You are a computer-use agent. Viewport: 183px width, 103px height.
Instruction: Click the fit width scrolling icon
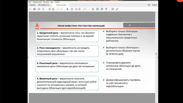[x=93, y=9]
